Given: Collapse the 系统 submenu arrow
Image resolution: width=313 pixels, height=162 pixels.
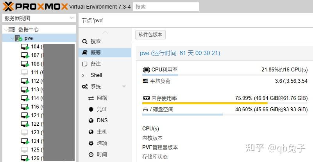Looking at the screenshot, I should [x=124, y=87].
